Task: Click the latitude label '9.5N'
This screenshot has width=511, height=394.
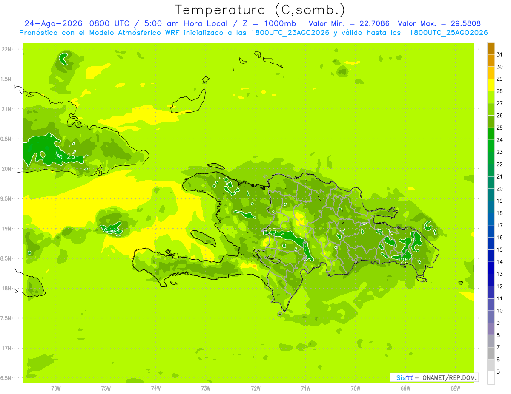Action: coord(6,199)
